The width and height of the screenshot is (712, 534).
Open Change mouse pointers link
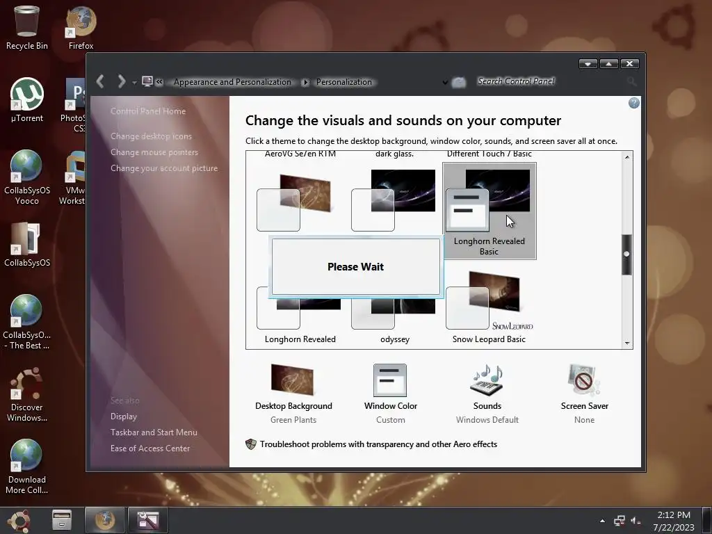[154, 152]
